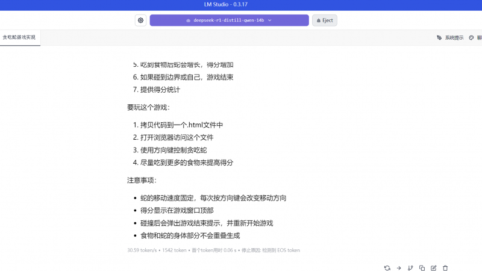Click the pen icon beside 系统提示
The width and height of the screenshot is (482, 271).
[x=439, y=37]
